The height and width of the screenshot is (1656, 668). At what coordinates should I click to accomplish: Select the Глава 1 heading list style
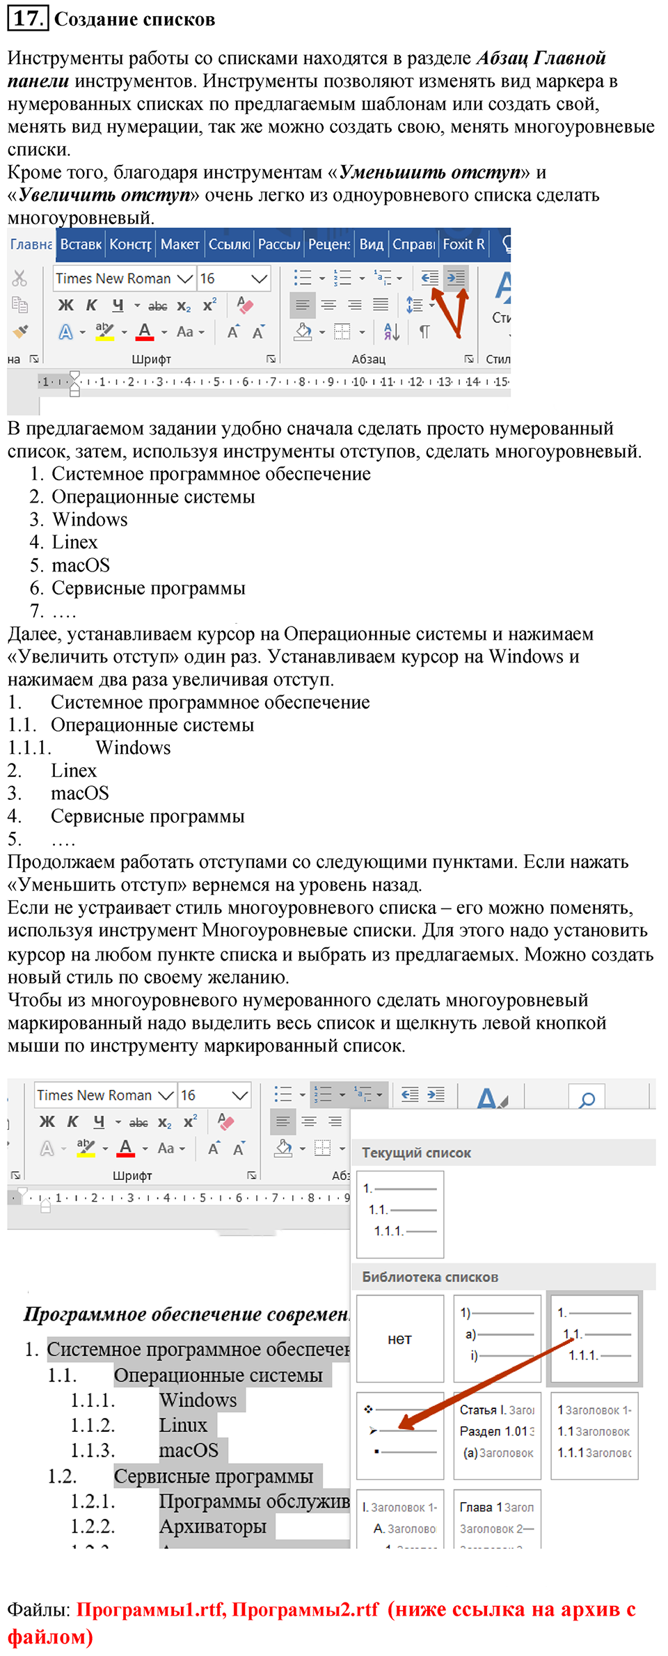[x=497, y=1518]
